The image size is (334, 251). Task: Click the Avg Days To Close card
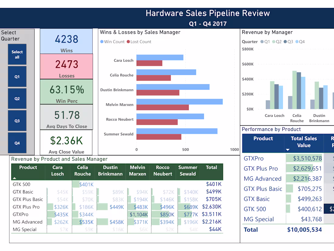tap(66, 117)
